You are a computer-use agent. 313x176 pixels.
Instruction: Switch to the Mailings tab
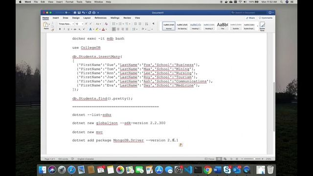[115, 18]
